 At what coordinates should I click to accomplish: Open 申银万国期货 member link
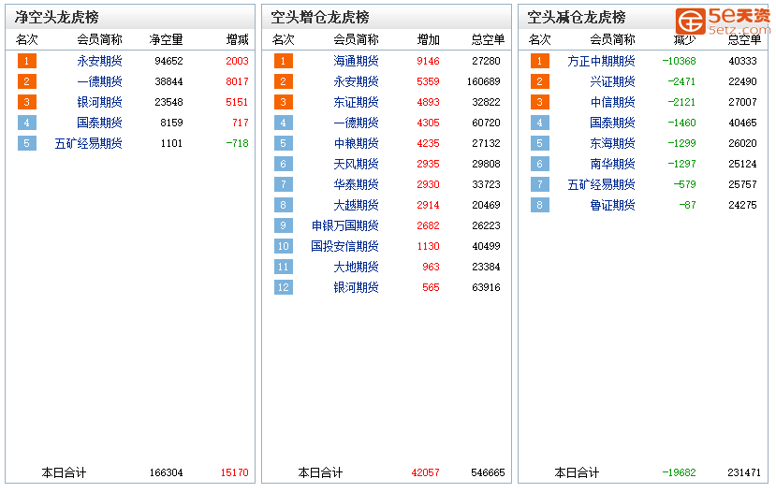point(345,225)
